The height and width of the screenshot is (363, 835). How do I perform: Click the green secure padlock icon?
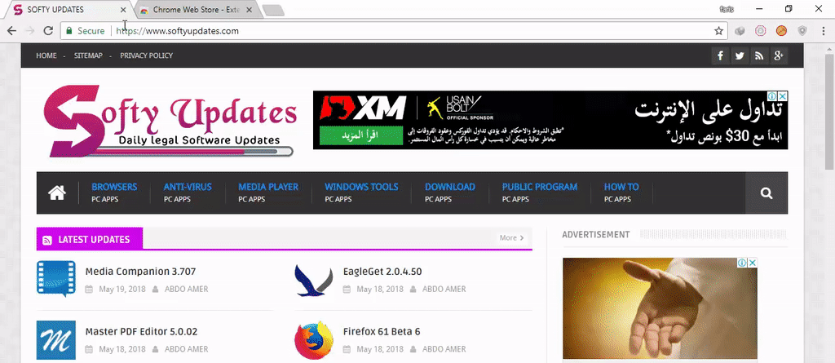coord(68,31)
